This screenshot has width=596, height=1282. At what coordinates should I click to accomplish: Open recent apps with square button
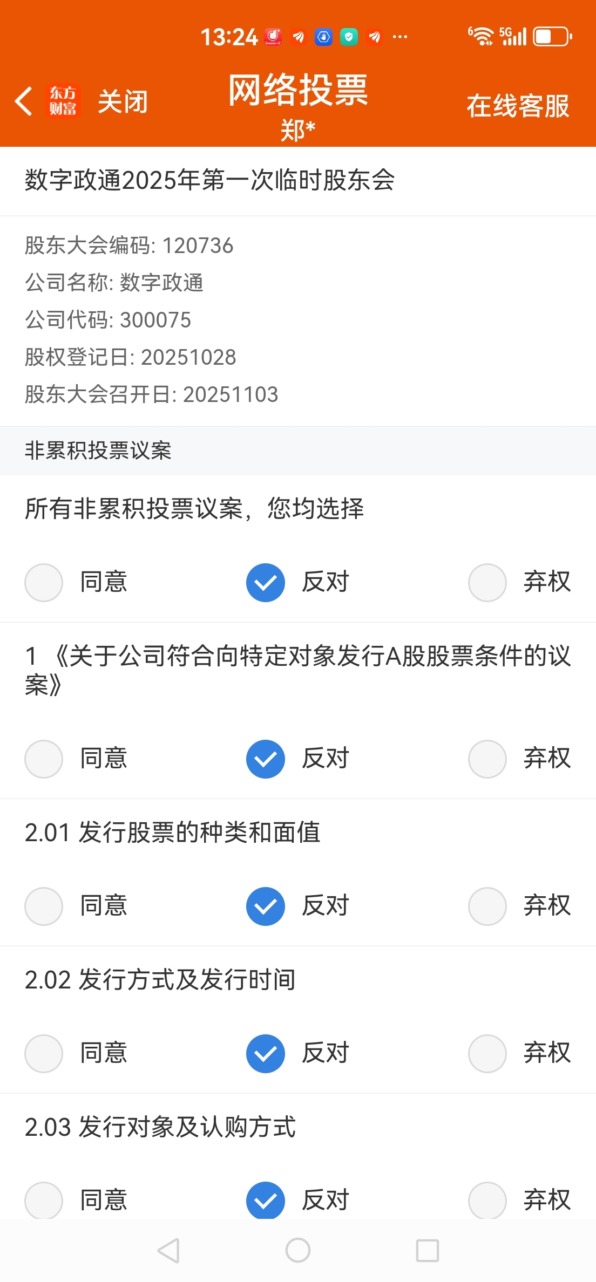tap(427, 1250)
